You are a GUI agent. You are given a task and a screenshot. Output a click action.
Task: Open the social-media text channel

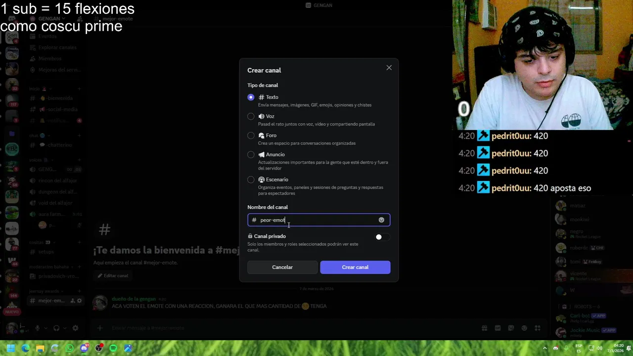click(x=55, y=110)
